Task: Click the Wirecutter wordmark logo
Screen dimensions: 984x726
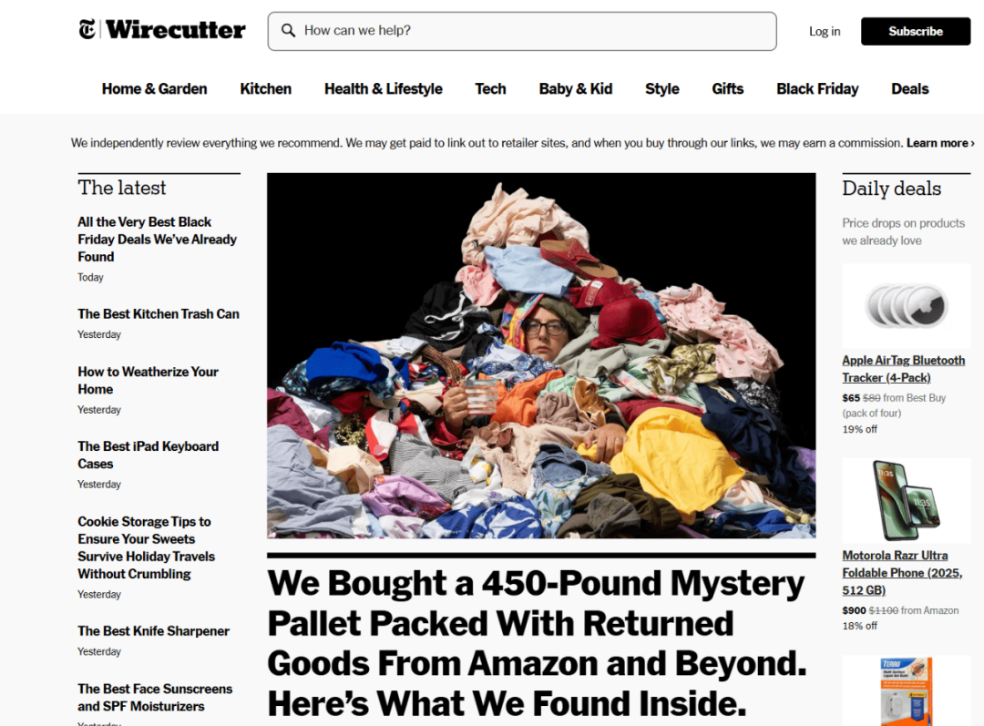Action: pos(176,29)
